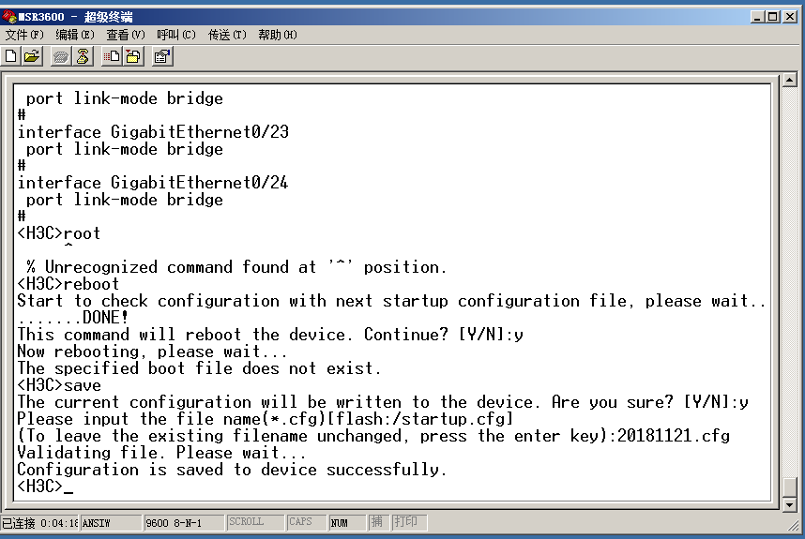Click the vertical scrollbar up arrow
The height and width of the screenshot is (539, 805).
click(790, 82)
